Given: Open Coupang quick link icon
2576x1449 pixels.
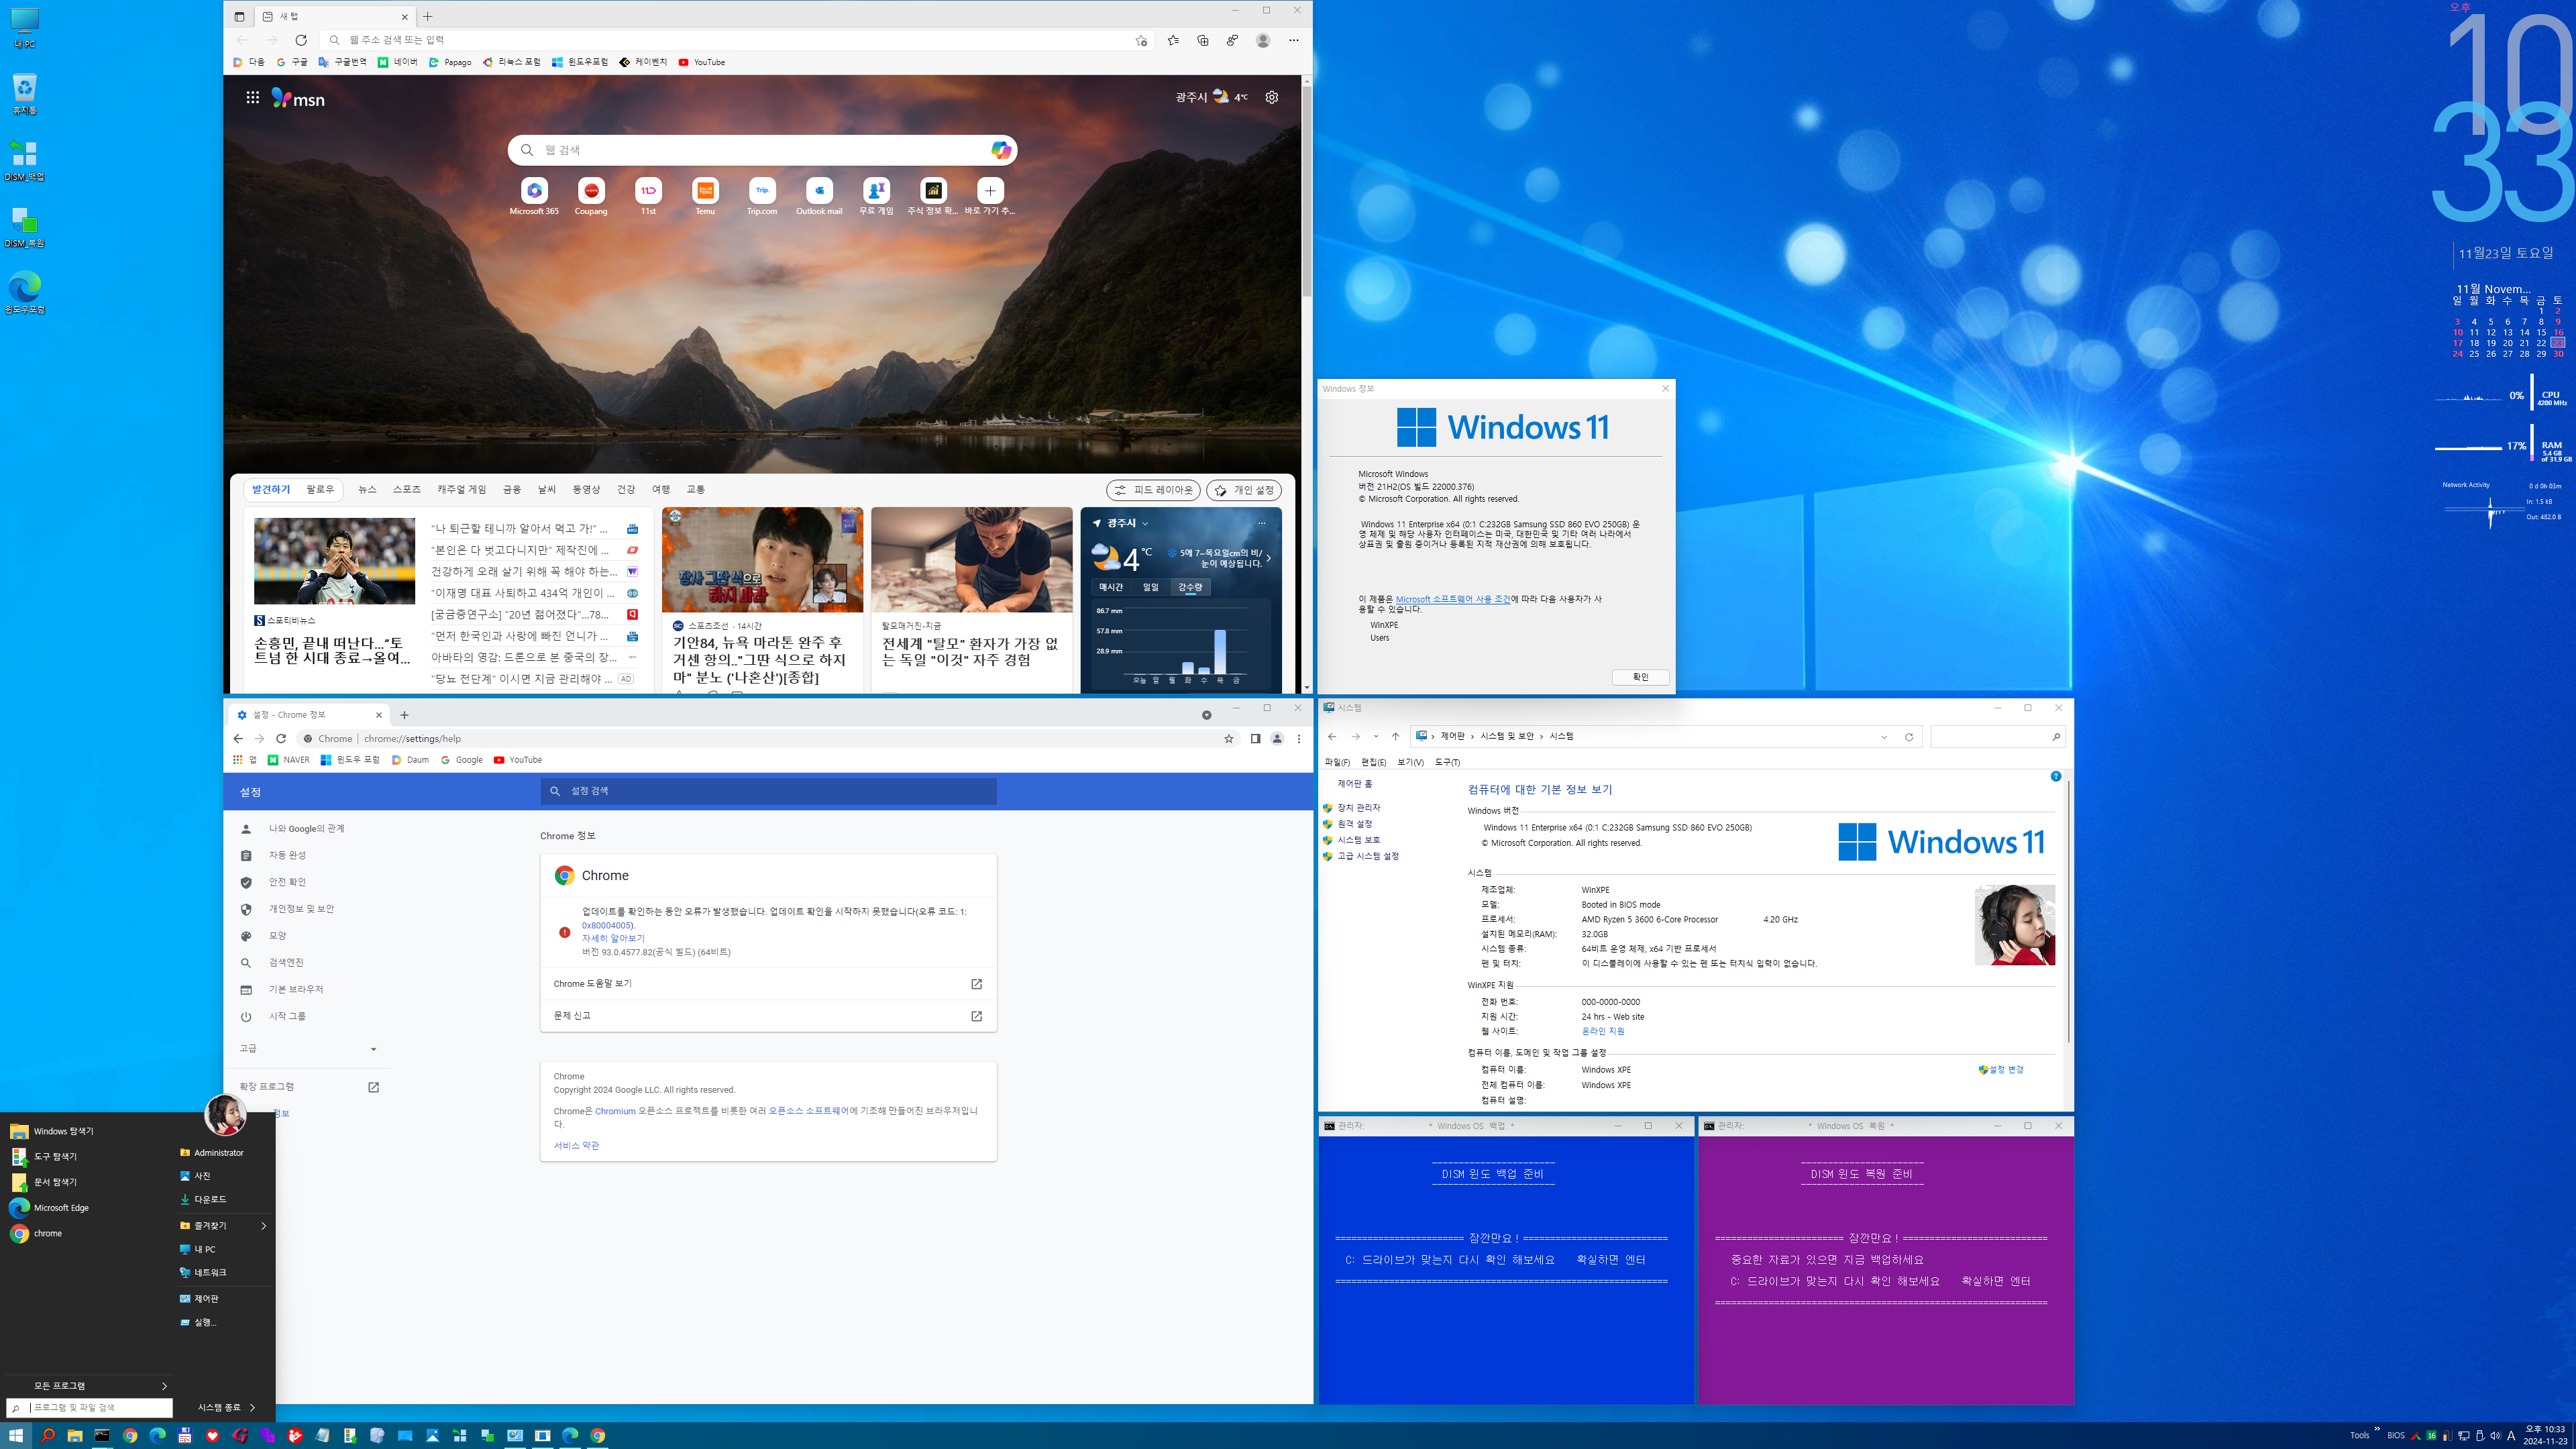Looking at the screenshot, I should click(591, 190).
